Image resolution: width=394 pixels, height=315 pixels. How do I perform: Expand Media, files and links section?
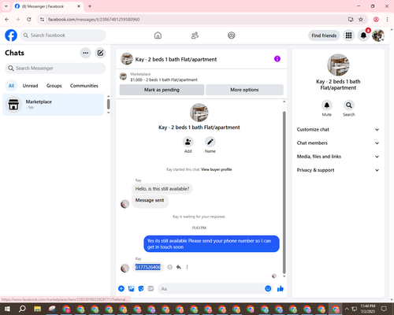click(x=338, y=157)
